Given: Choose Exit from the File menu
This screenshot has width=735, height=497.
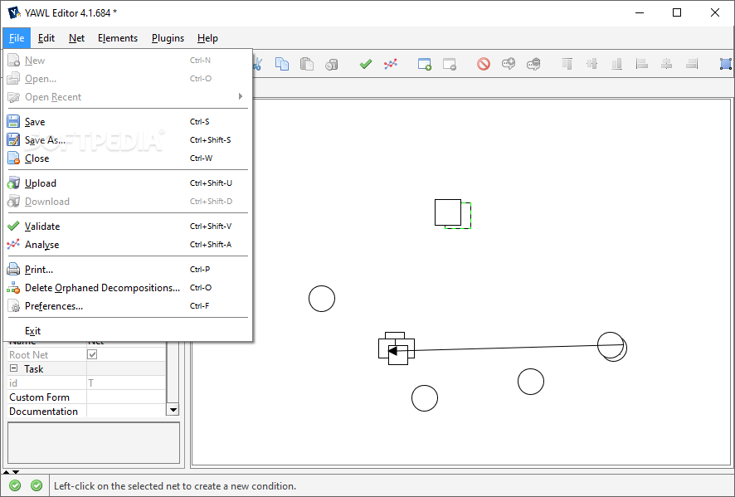Looking at the screenshot, I should pos(128,331).
